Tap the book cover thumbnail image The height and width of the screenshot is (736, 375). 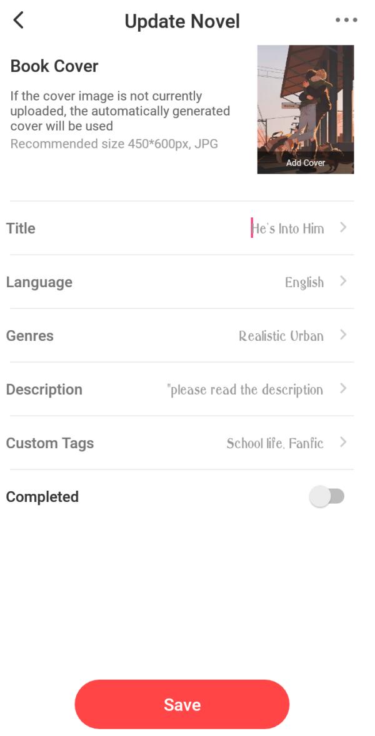[306, 100]
